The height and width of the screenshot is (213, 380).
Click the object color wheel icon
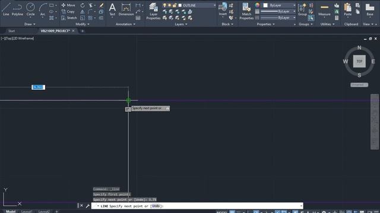point(257,5)
